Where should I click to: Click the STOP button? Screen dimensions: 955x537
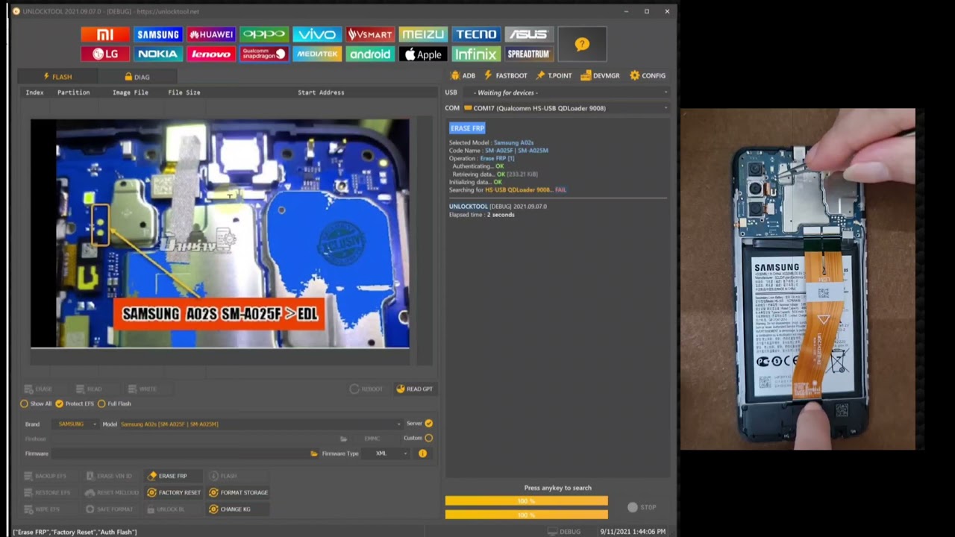click(x=642, y=507)
